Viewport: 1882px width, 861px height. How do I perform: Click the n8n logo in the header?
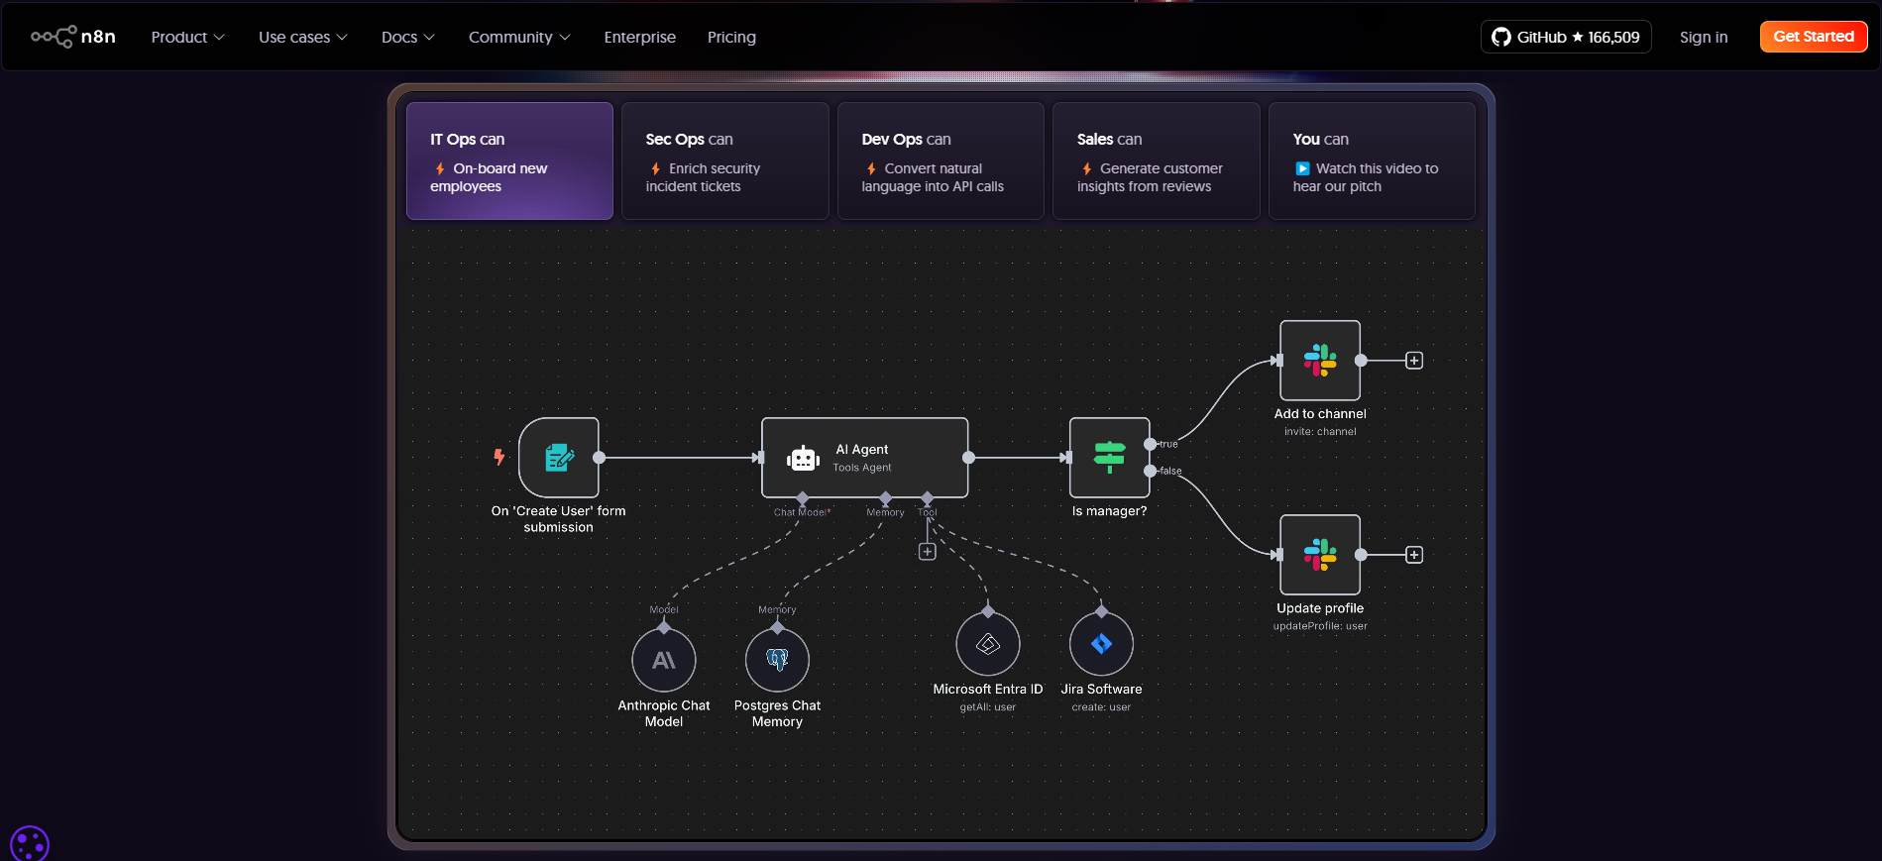pos(73,37)
